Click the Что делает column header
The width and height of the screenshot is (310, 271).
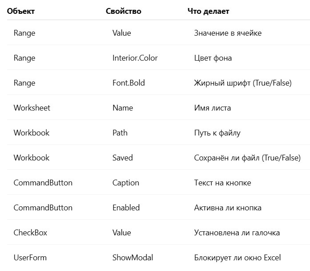[x=209, y=11]
